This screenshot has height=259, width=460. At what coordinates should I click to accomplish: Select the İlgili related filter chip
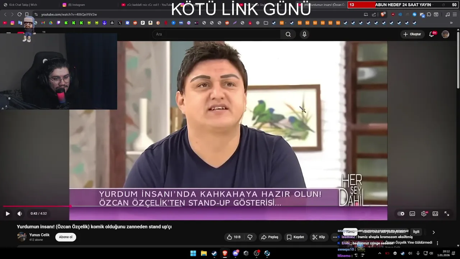click(x=416, y=232)
